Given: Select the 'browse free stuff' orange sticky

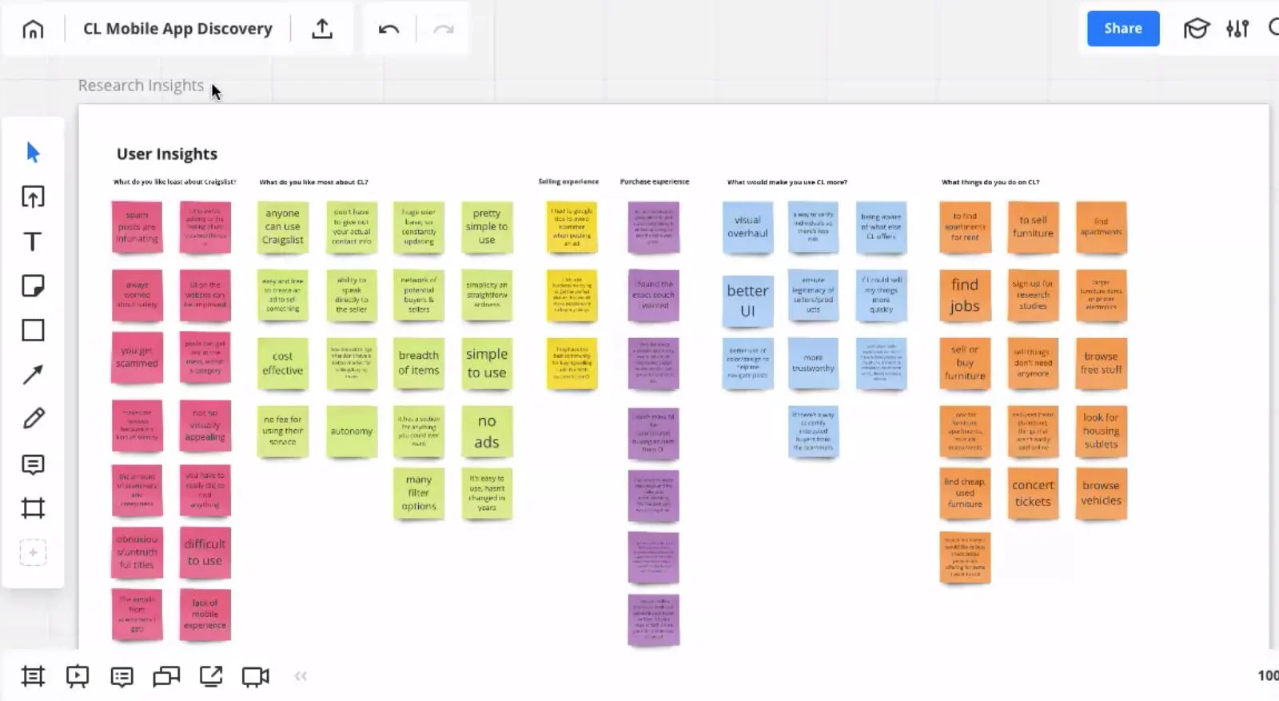Looking at the screenshot, I should 1101,364.
